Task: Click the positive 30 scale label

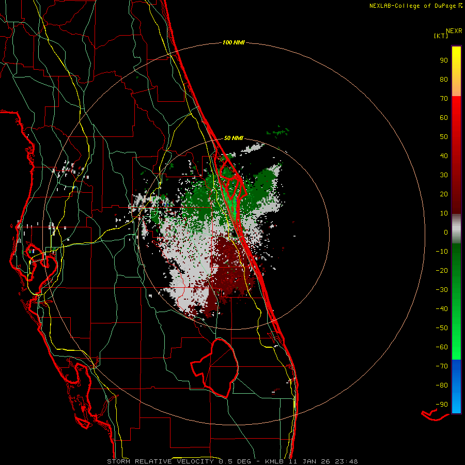Action: (x=444, y=175)
